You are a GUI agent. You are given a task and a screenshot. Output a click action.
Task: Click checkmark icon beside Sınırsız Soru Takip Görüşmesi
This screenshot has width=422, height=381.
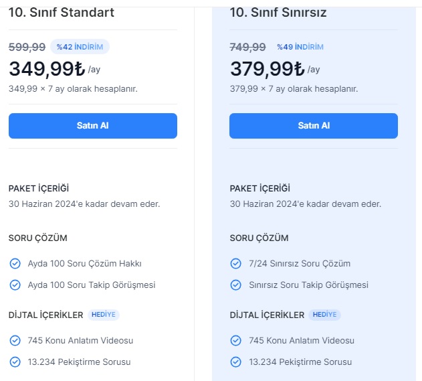(x=236, y=285)
